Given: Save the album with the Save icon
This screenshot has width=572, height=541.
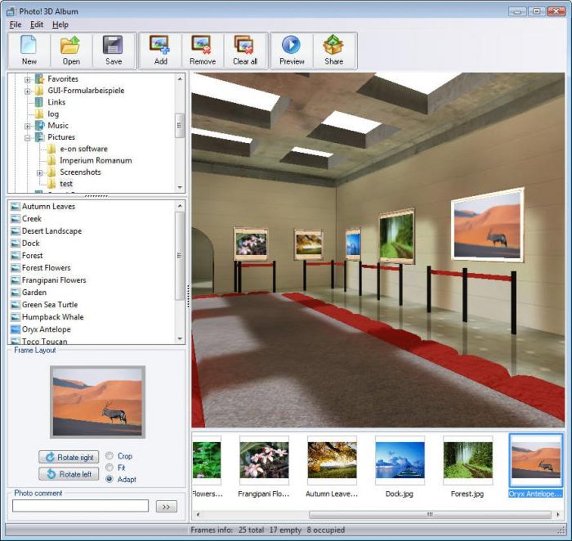Looking at the screenshot, I should (x=113, y=50).
